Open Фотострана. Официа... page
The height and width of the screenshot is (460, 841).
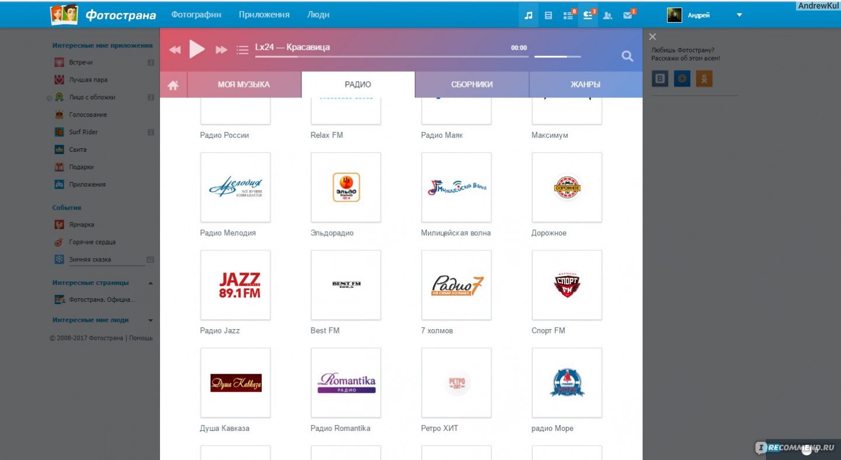coord(102,300)
